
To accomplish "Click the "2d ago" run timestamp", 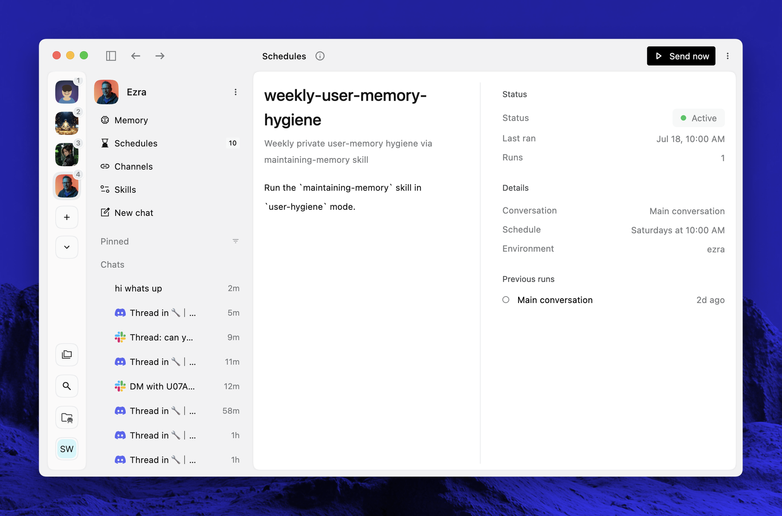I will point(710,300).
